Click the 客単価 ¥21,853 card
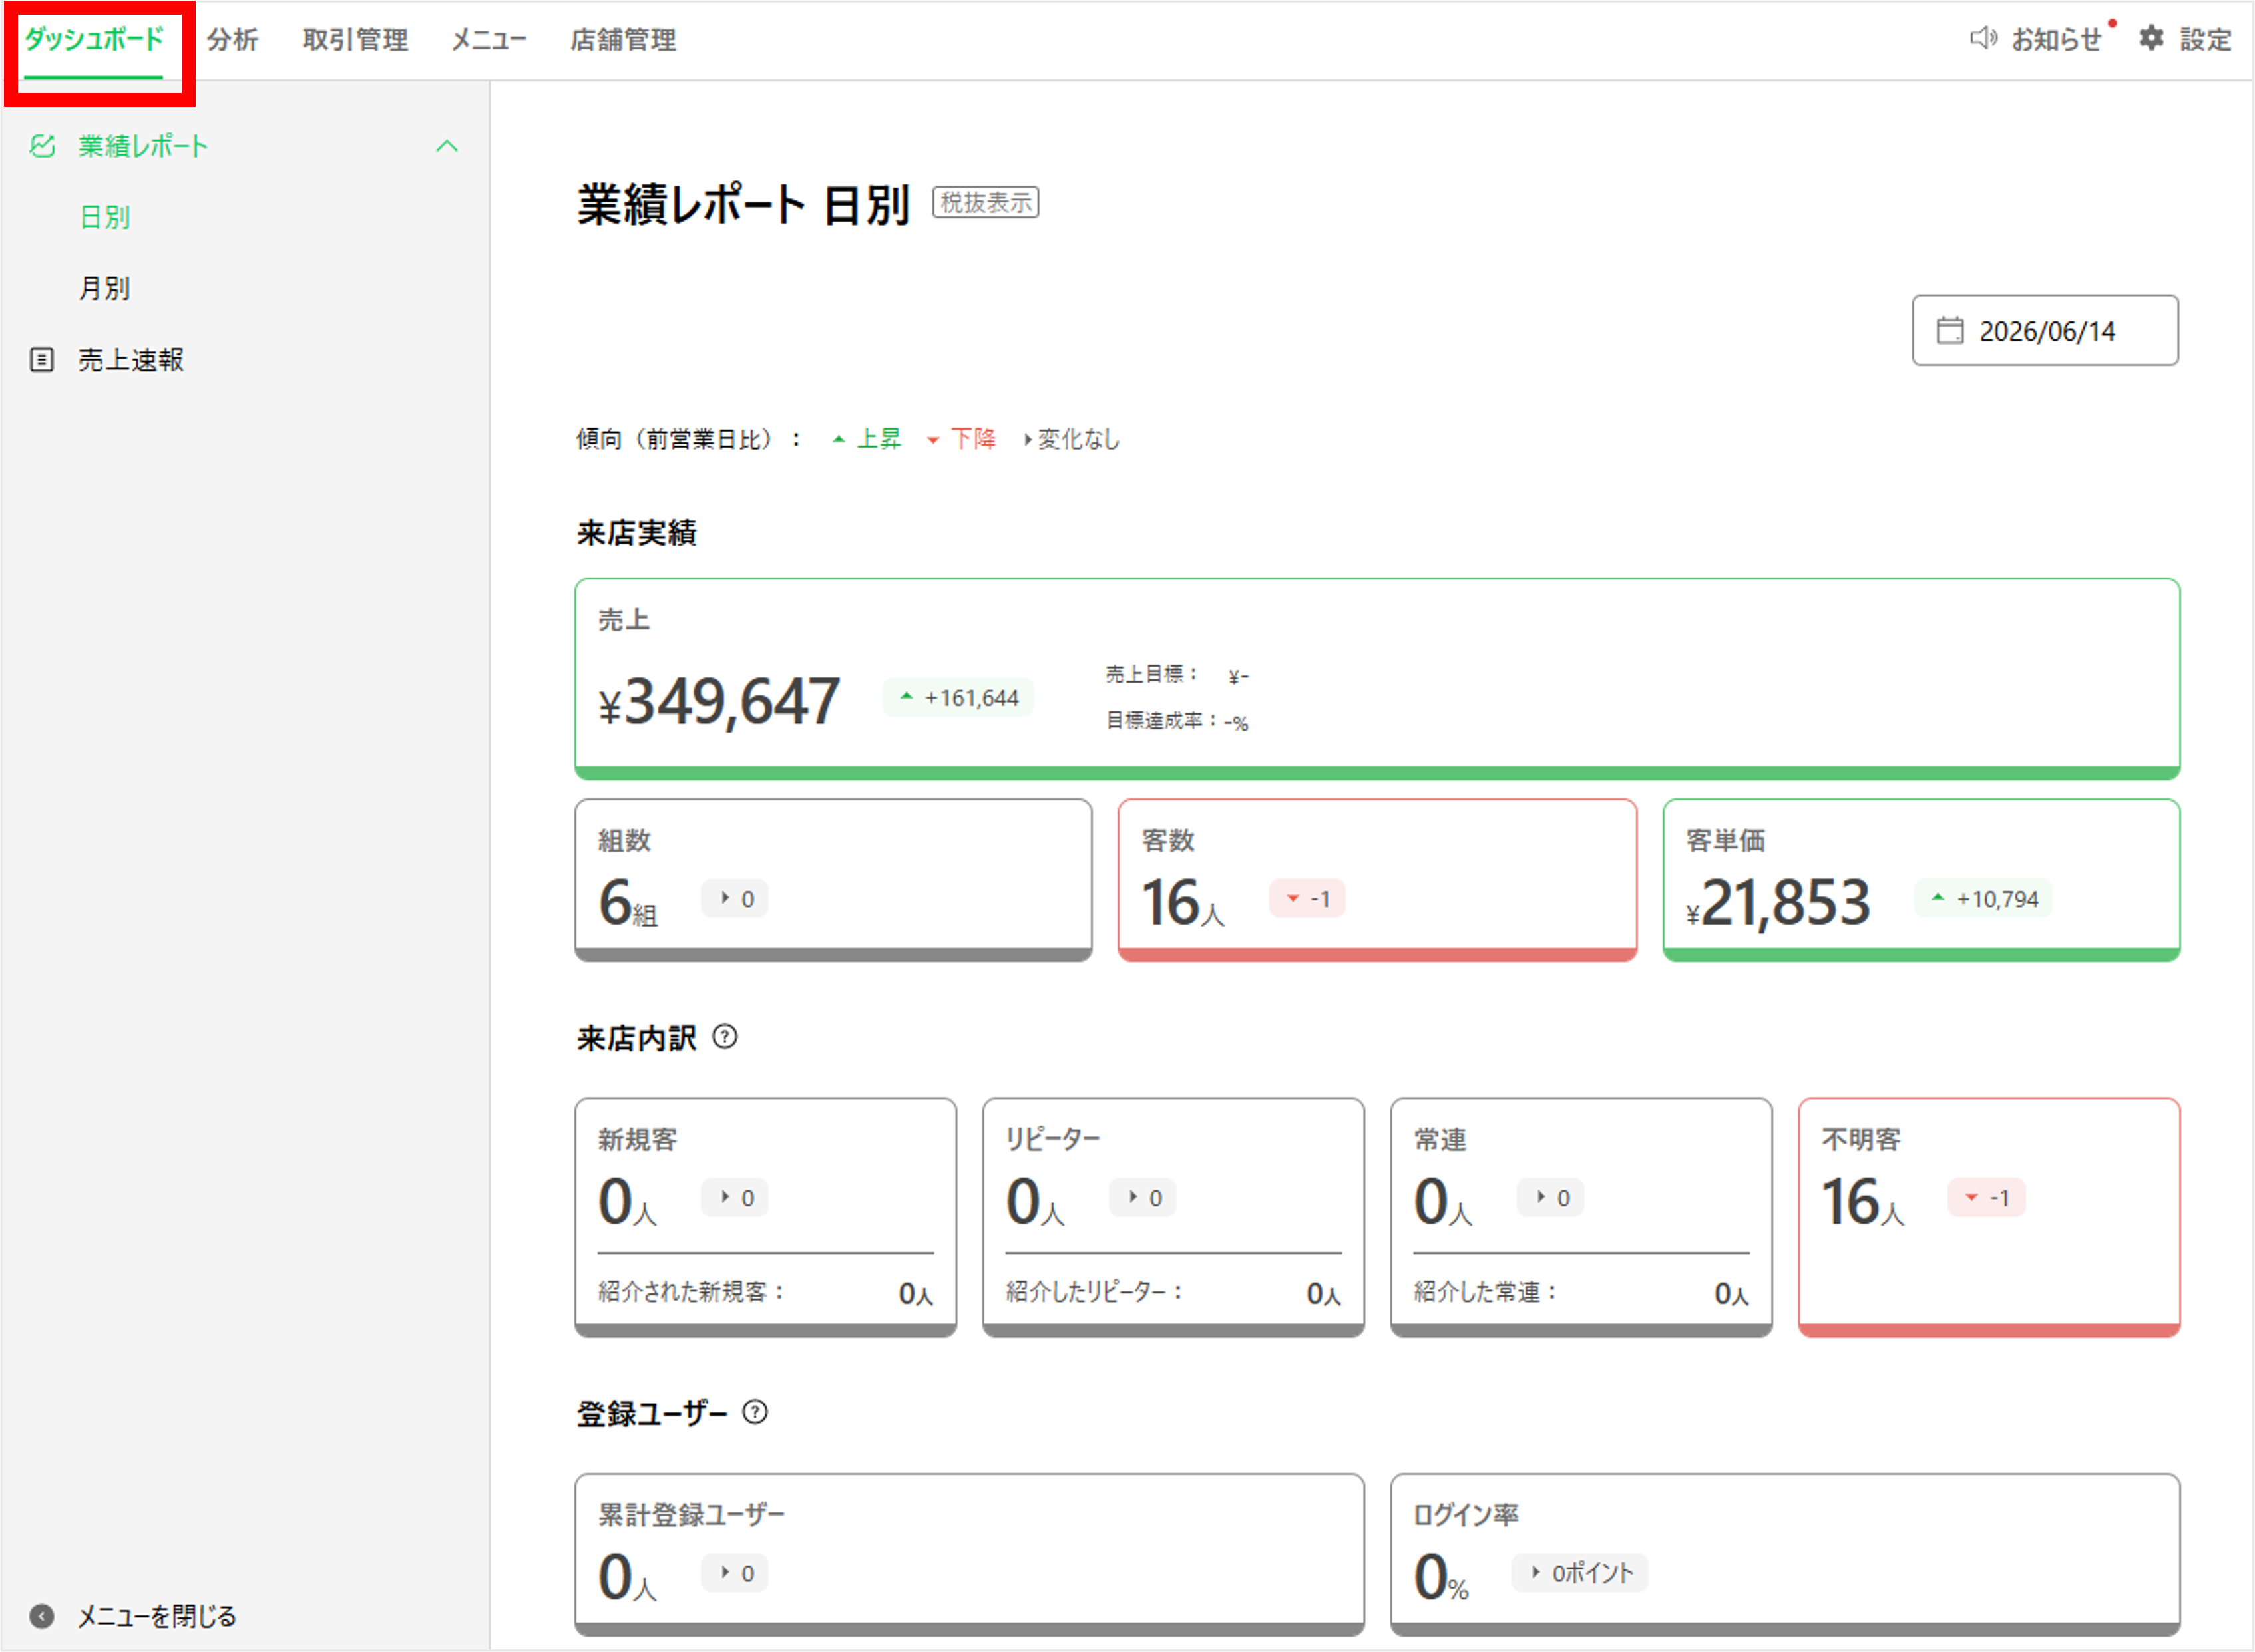 pos(1921,880)
